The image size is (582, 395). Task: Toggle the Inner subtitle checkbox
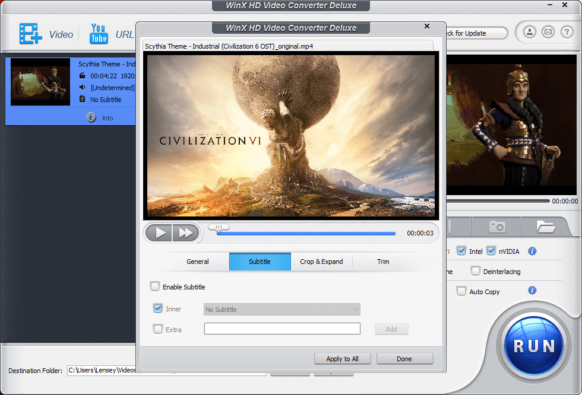[x=158, y=308]
